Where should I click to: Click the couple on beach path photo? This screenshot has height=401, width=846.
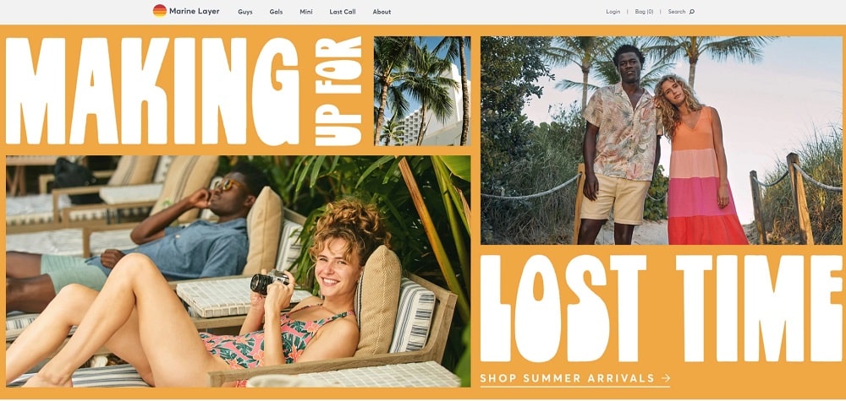click(x=661, y=140)
